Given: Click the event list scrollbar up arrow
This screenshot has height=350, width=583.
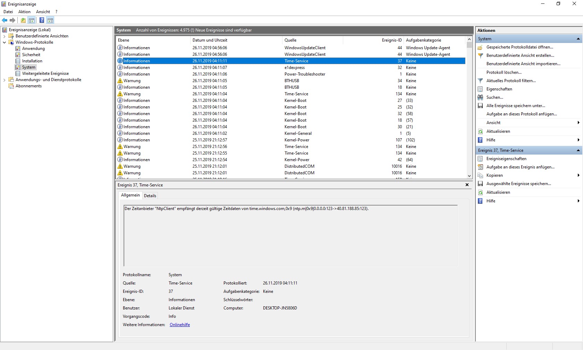Looking at the screenshot, I should pyautogui.click(x=469, y=40).
